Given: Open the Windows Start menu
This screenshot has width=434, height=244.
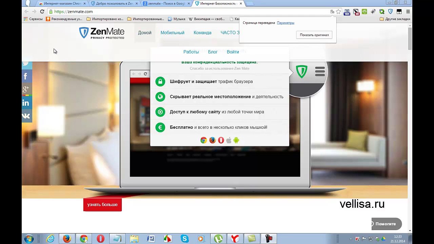Looking at the screenshot, I should click(x=29, y=239).
